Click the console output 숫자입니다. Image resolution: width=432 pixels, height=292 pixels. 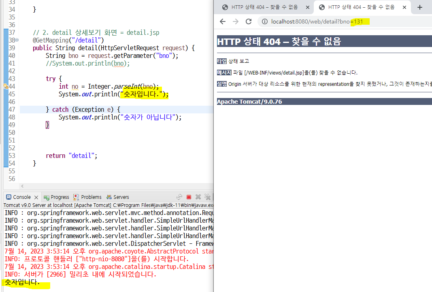(x=22, y=282)
